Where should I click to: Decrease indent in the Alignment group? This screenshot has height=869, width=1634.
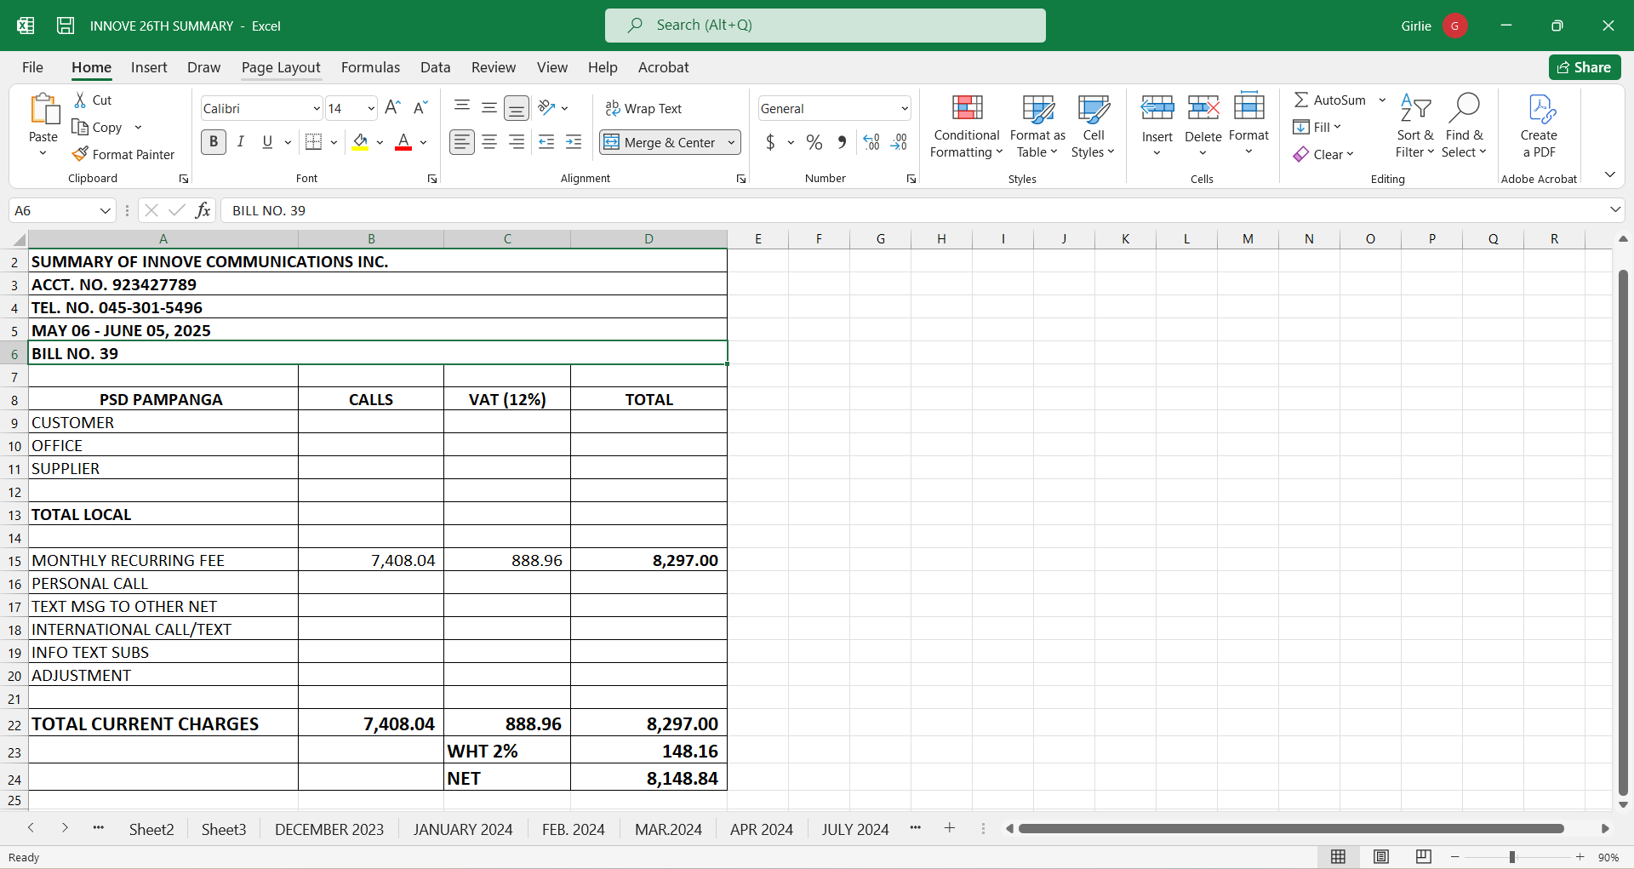[546, 142]
